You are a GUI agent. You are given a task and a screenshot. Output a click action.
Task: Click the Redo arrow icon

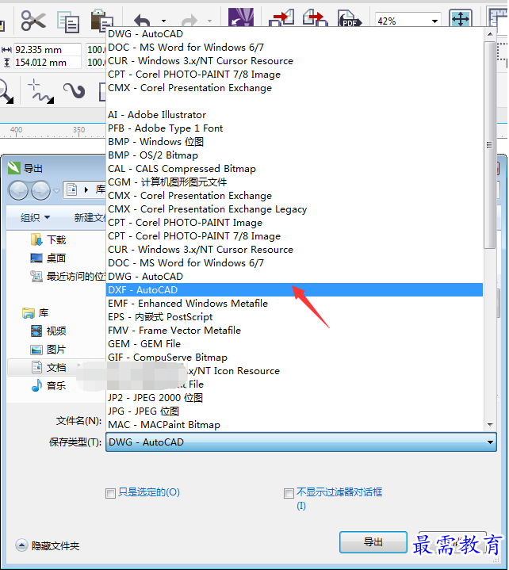189,21
